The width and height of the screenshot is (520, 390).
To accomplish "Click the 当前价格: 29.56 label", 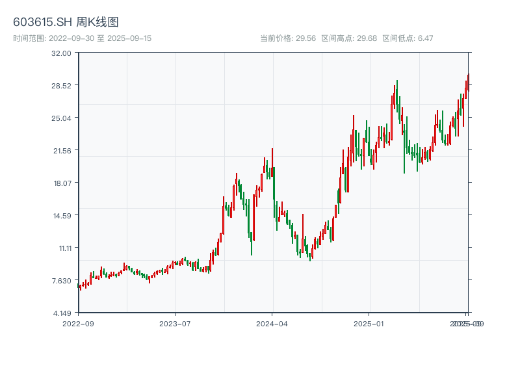I will pyautogui.click(x=288, y=38).
